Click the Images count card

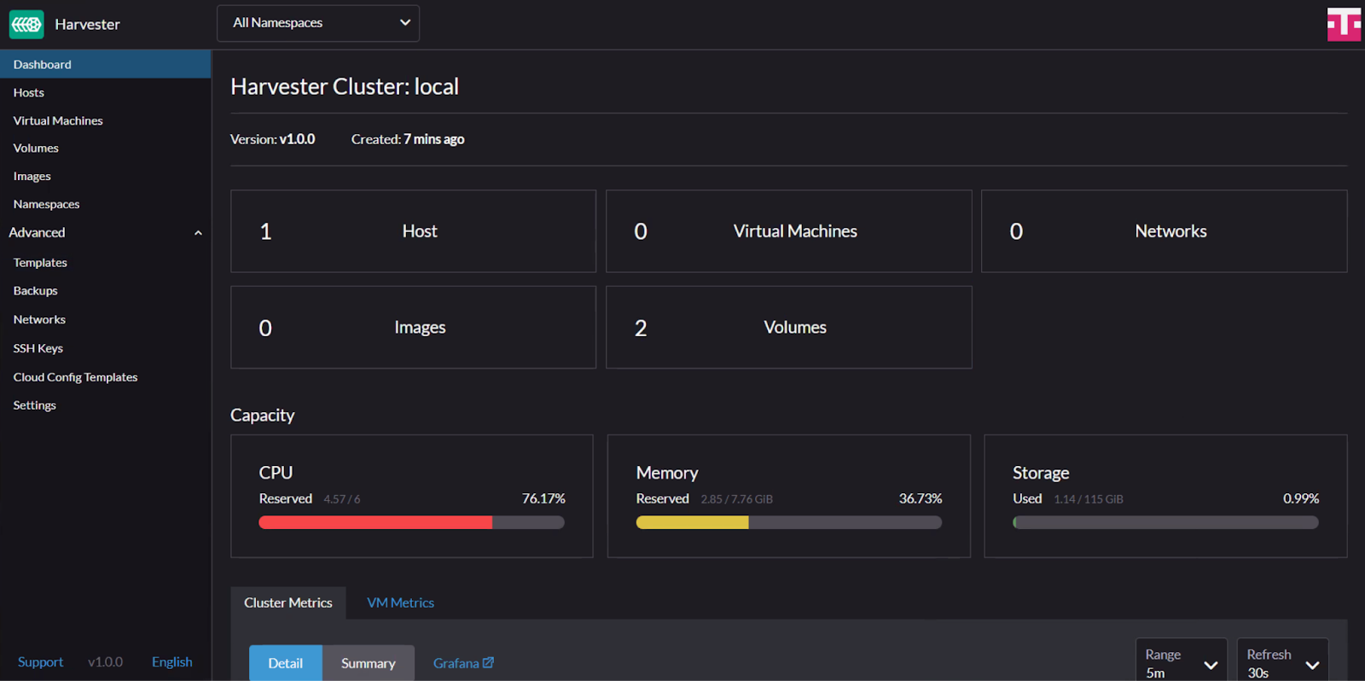pyautogui.click(x=414, y=328)
